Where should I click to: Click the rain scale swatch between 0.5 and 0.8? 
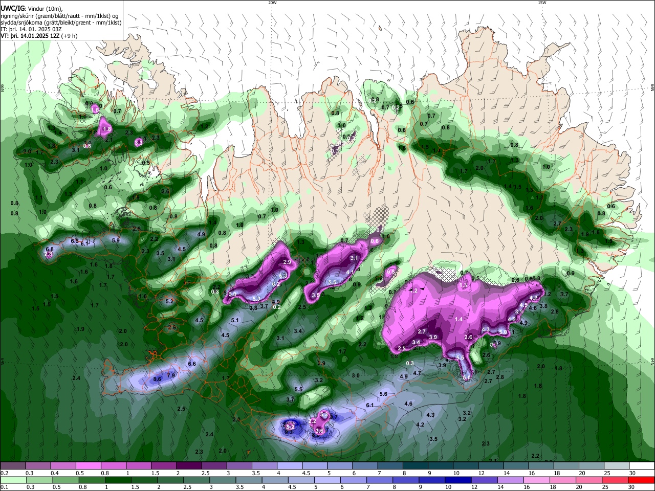click(66, 480)
